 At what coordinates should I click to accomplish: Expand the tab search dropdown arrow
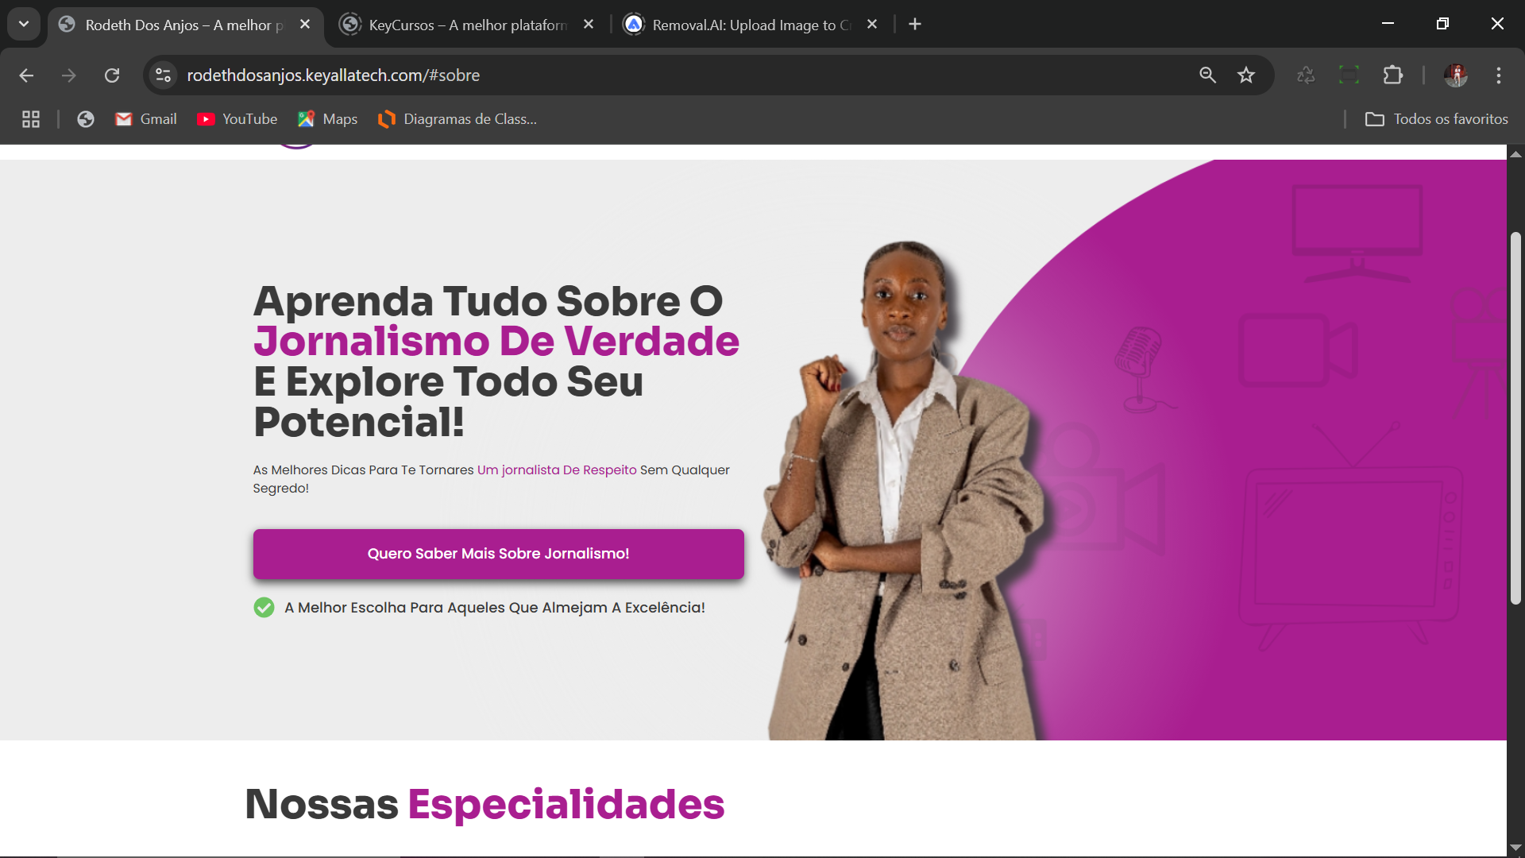[24, 24]
